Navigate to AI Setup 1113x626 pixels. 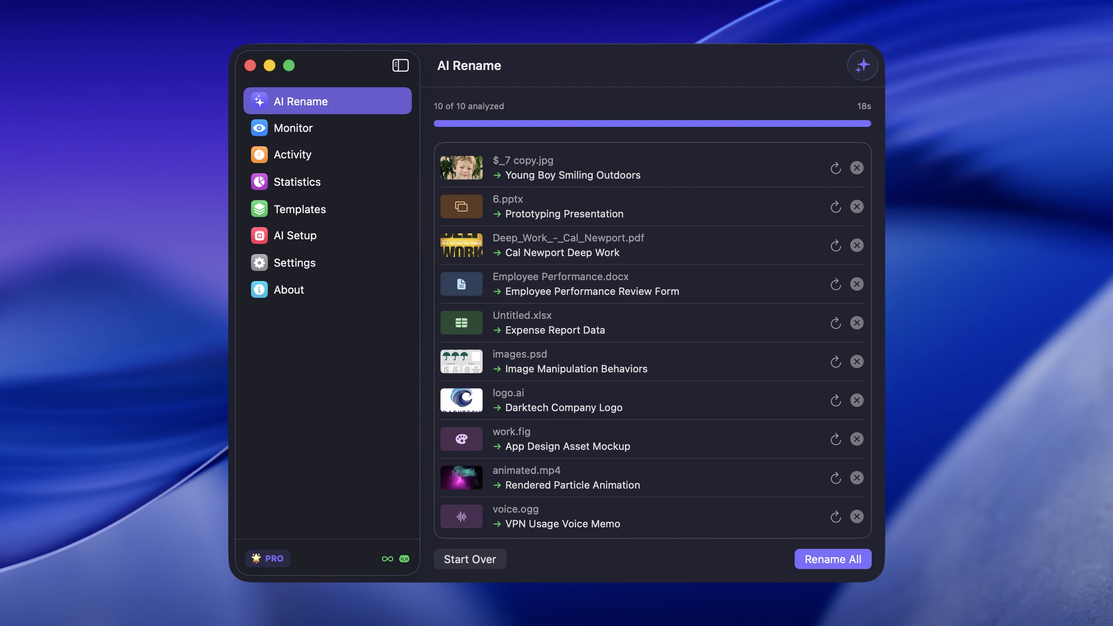(x=327, y=235)
